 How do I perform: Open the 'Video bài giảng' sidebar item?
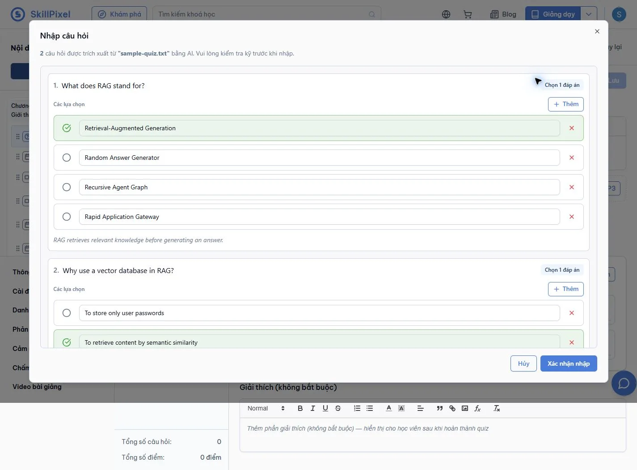[37, 387]
